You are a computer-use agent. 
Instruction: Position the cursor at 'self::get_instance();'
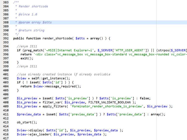pyautogui.click(x=51, y=78)
